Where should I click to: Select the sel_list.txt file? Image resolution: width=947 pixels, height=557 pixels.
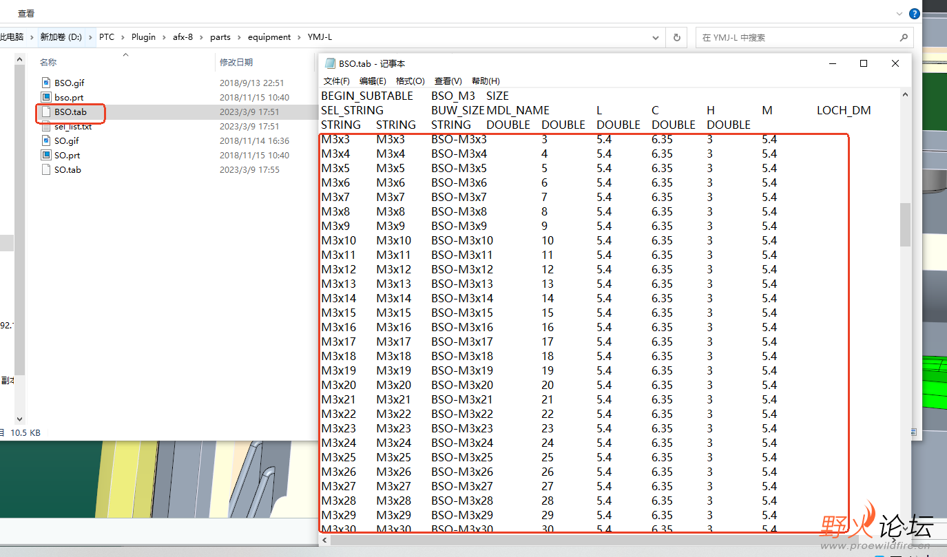coord(72,127)
